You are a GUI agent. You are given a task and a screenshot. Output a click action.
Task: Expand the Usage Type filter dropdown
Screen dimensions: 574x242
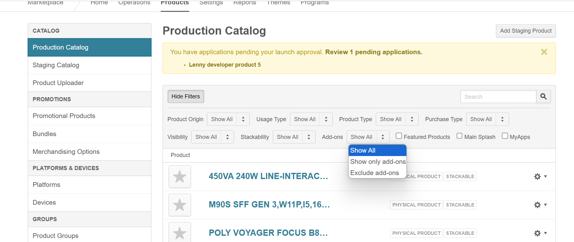click(x=311, y=119)
